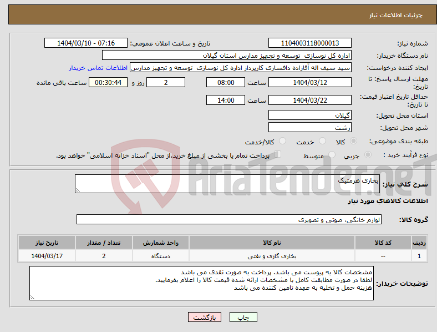Select the خدمت radio button
Viewport: 437px width, 332px height.
pos(322,141)
